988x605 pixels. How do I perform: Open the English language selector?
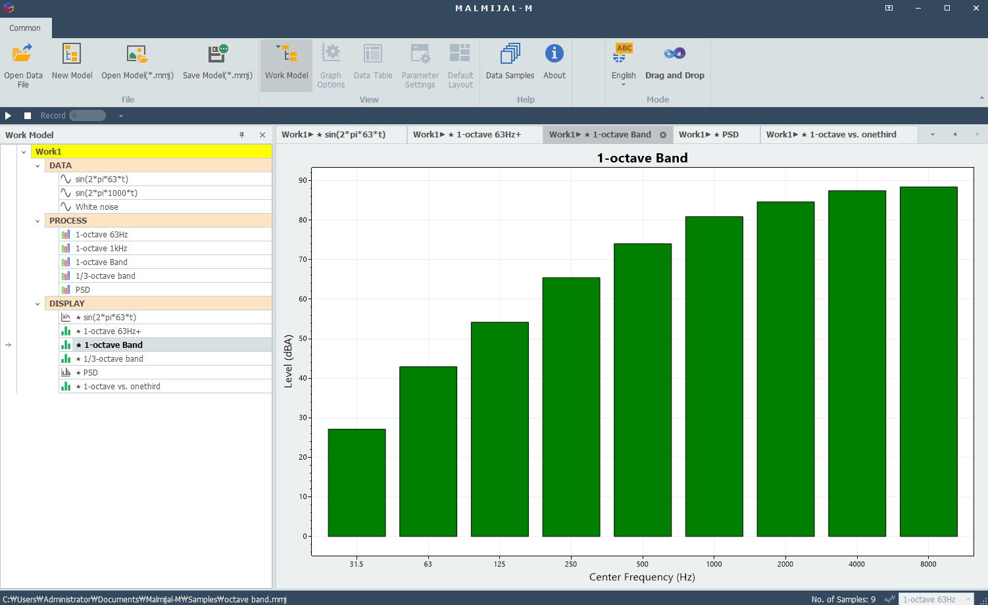(x=624, y=65)
